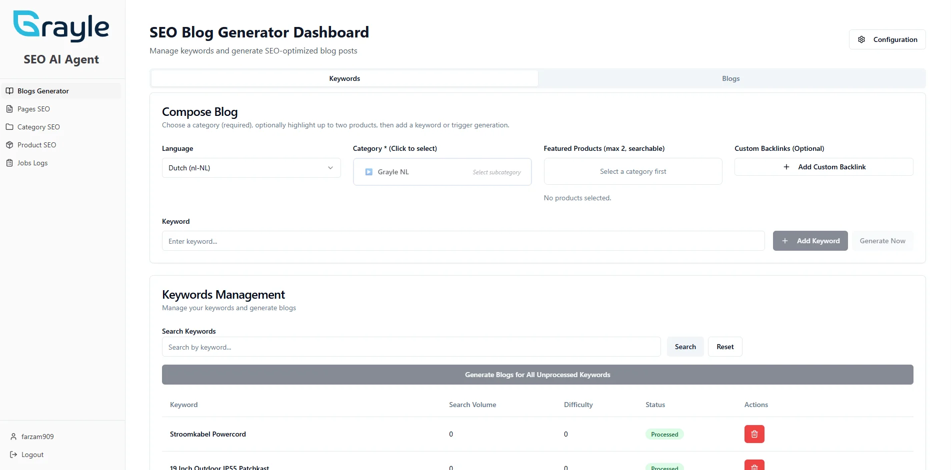Click the Logout arrow icon
This screenshot has height=470, width=951.
pyautogui.click(x=13, y=455)
